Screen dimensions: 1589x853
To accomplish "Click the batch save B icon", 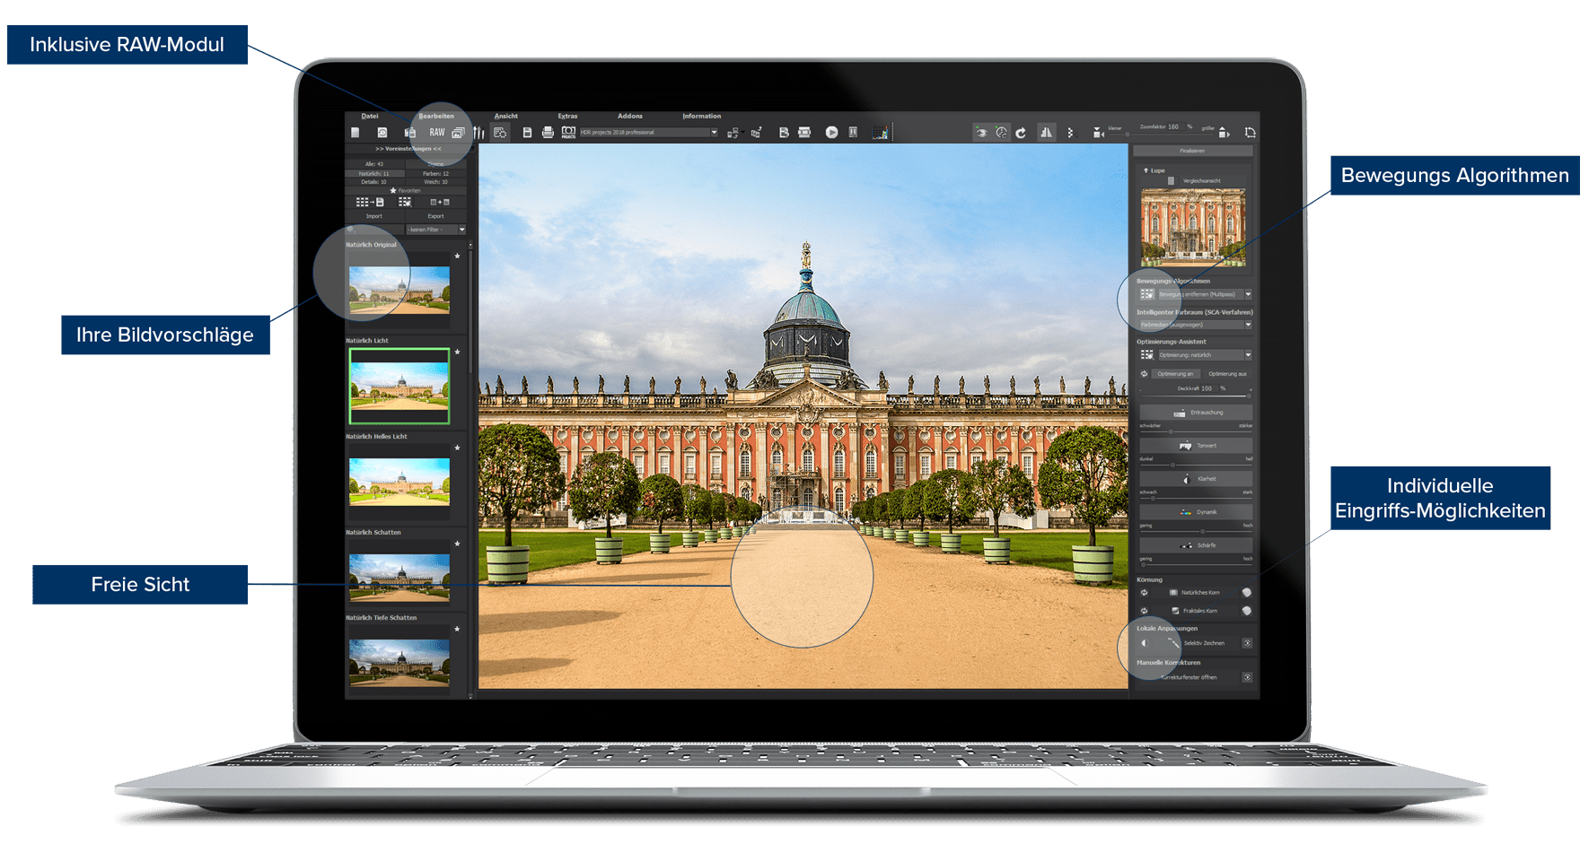I will pyautogui.click(x=784, y=132).
